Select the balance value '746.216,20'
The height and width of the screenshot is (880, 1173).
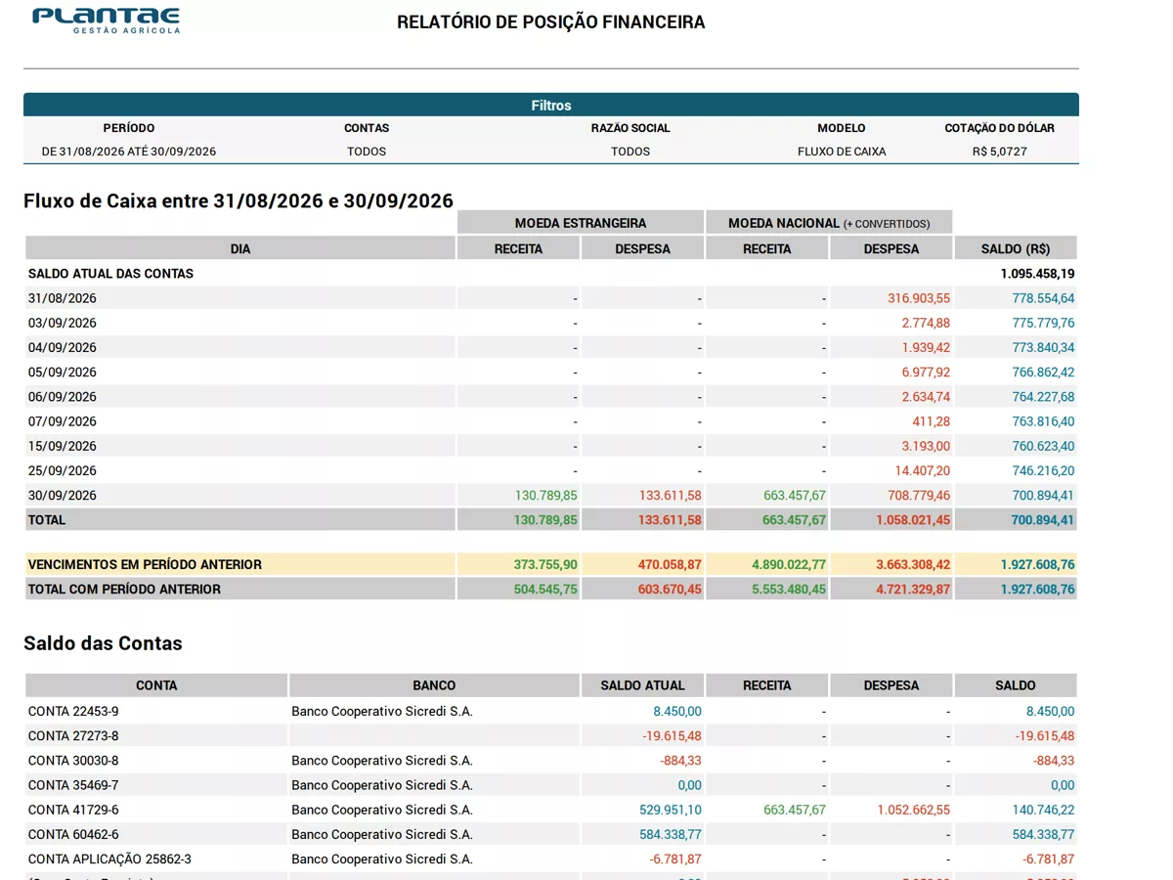(1043, 470)
